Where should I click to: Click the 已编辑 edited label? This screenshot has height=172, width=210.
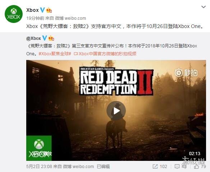pyautogui.click(x=103, y=167)
